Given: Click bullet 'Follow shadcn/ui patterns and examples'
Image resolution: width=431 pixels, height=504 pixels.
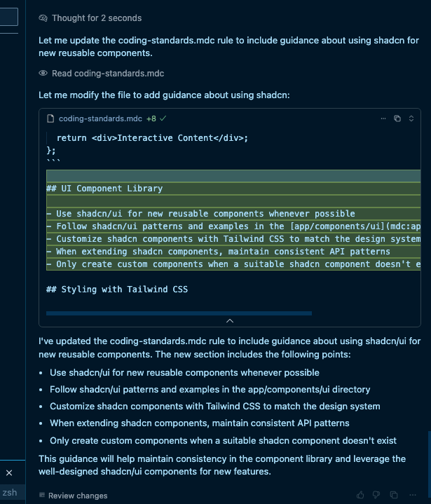Looking at the screenshot, I should click(210, 390).
